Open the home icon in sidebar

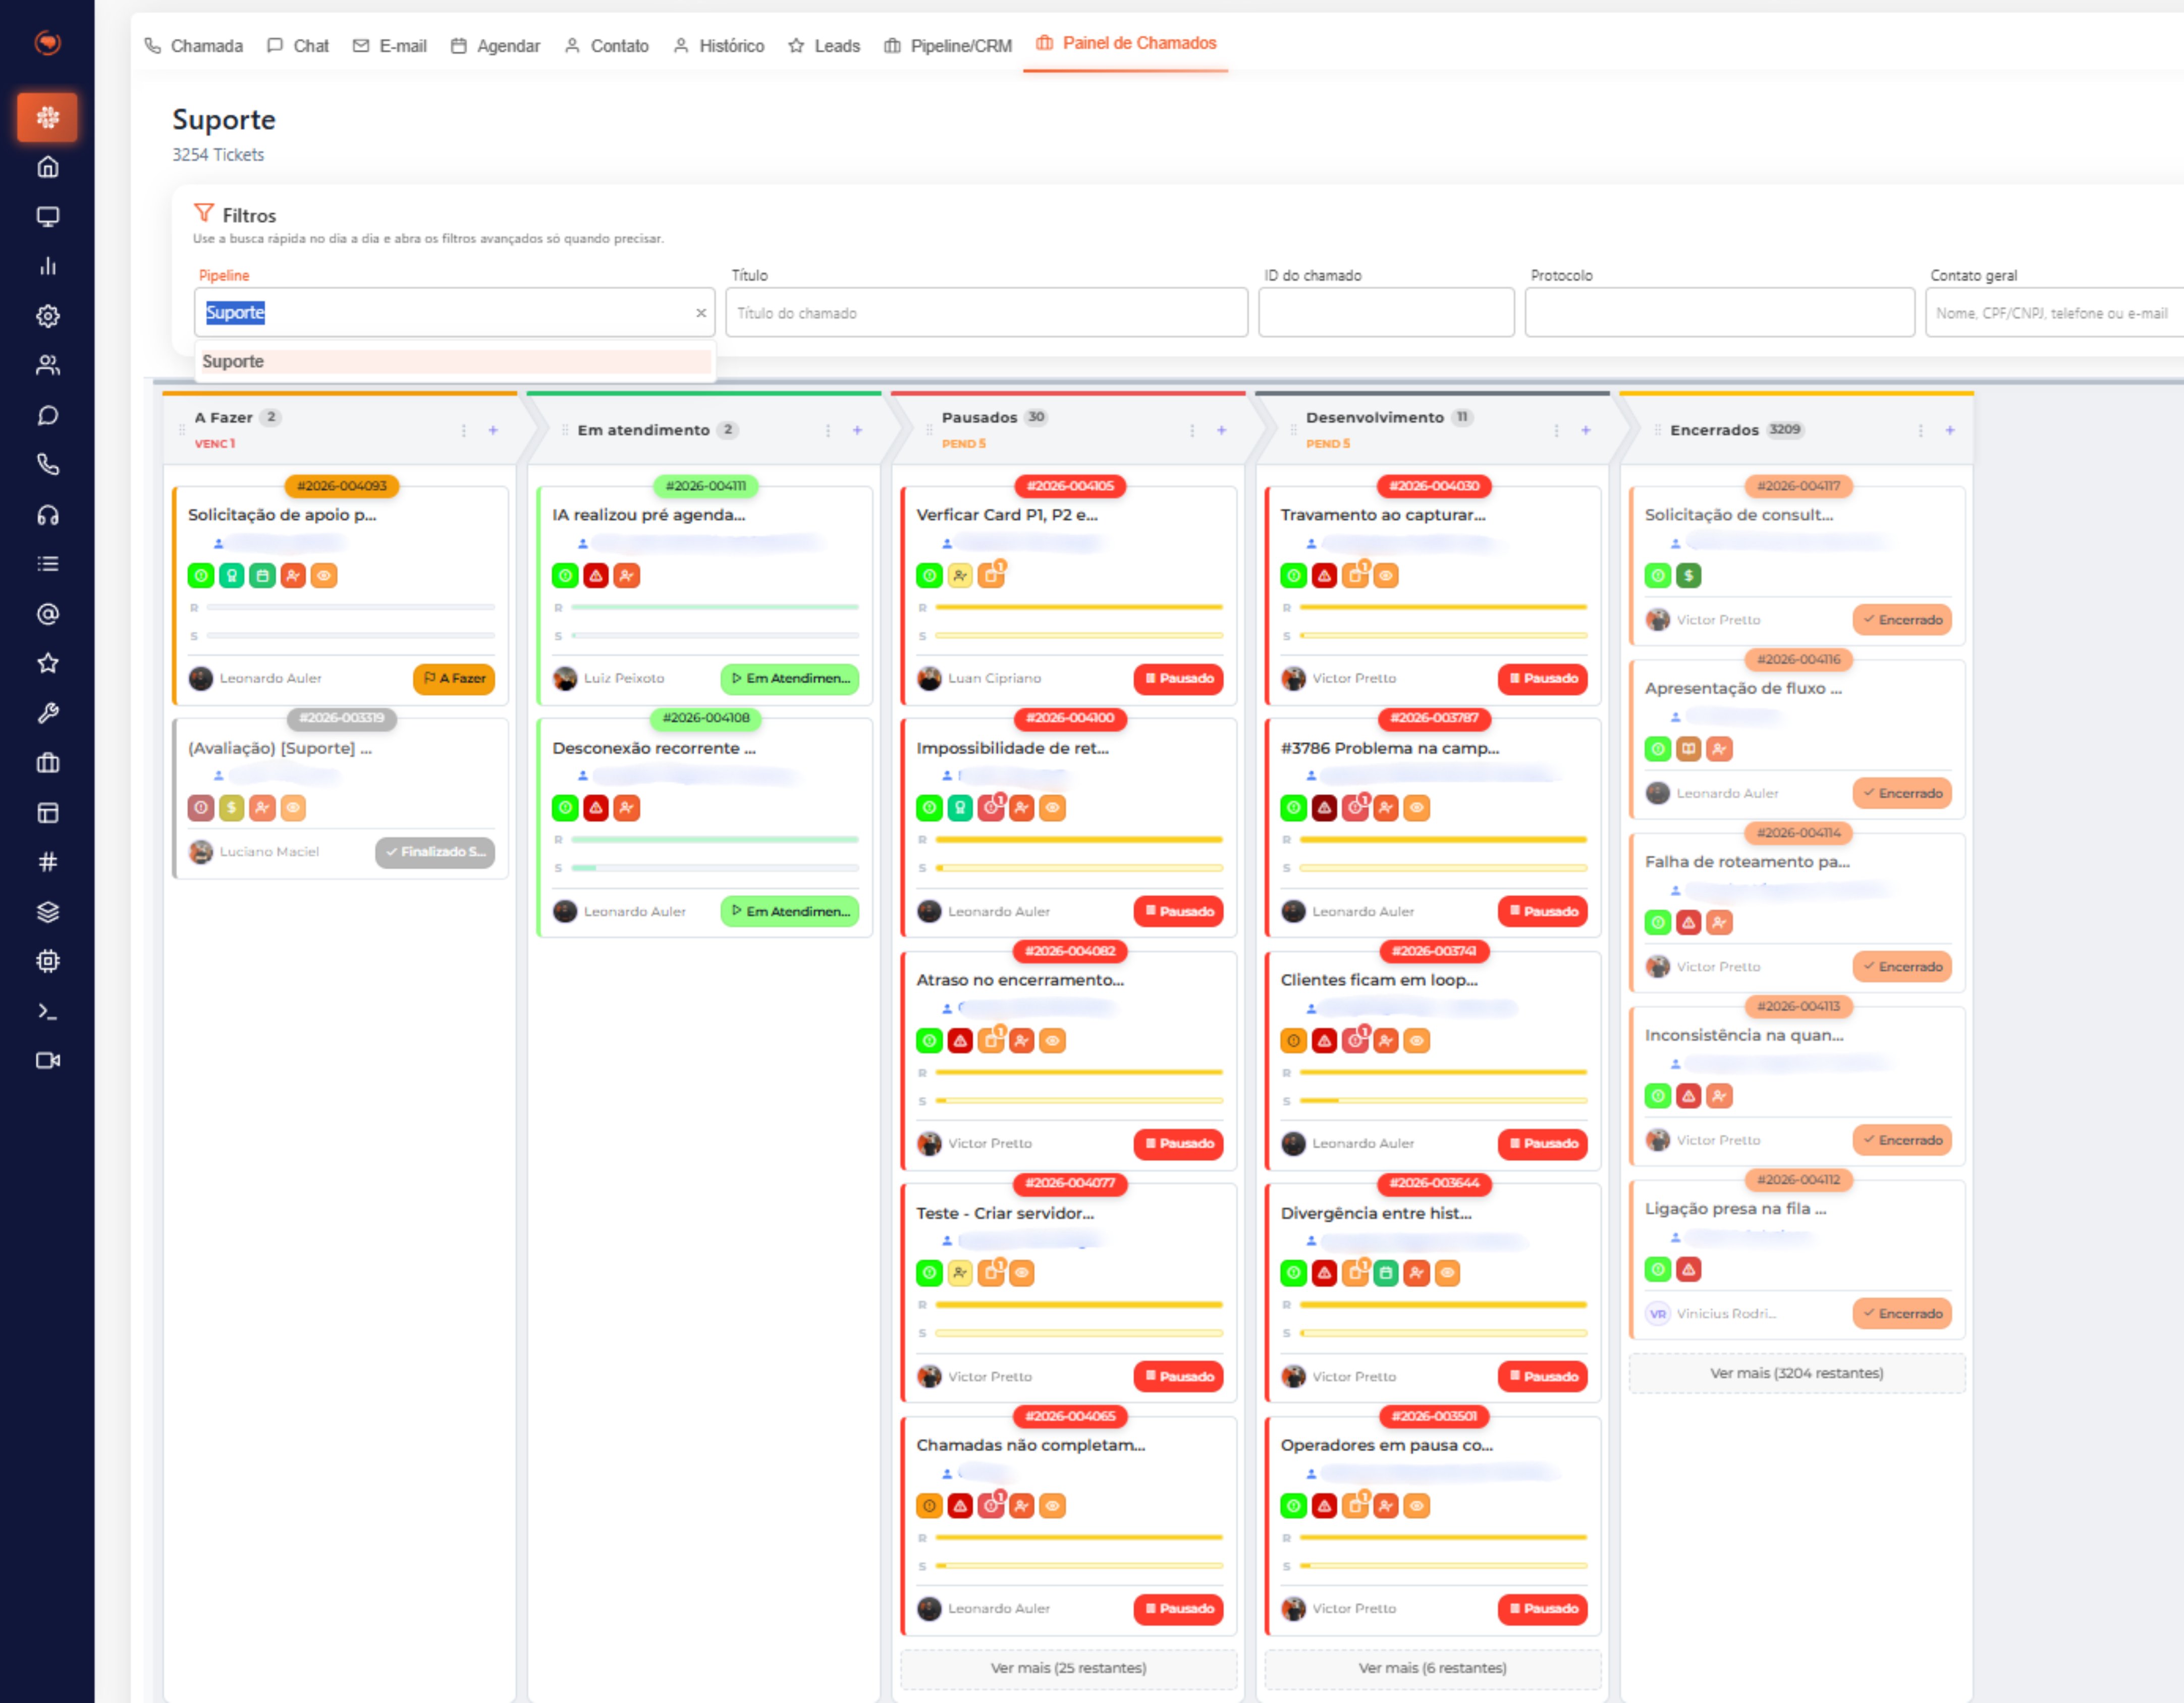[47, 167]
